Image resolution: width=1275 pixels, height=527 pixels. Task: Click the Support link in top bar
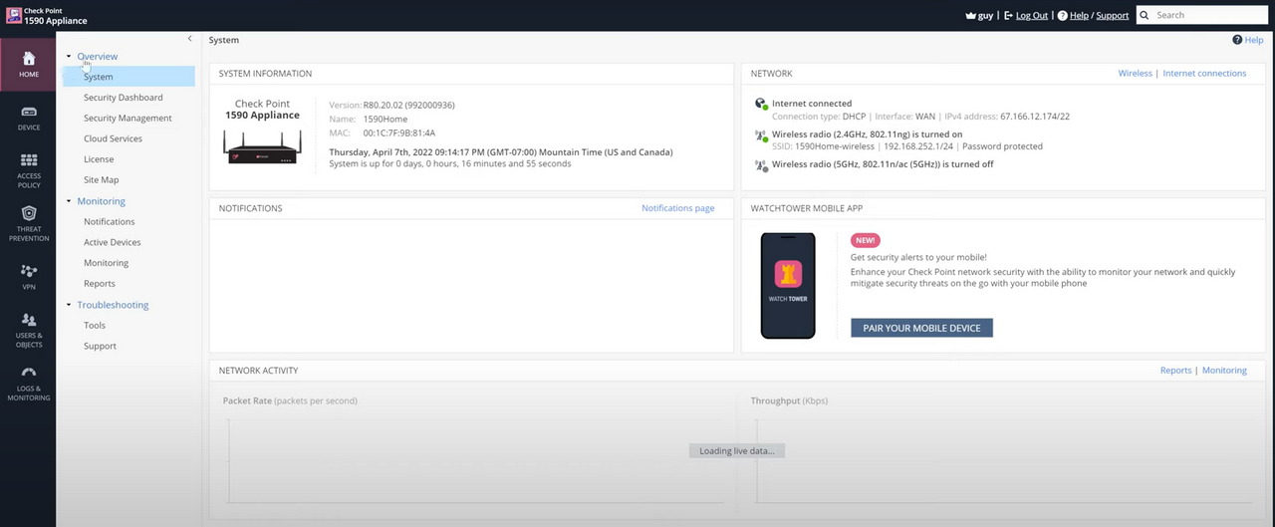tap(1113, 15)
